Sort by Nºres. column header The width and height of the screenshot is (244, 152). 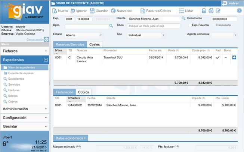point(60,51)
